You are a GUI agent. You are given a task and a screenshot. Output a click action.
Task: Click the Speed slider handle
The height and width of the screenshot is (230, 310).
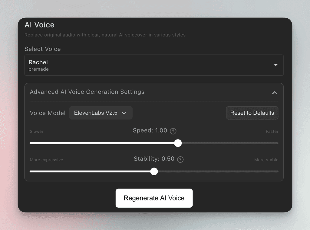[178, 143]
